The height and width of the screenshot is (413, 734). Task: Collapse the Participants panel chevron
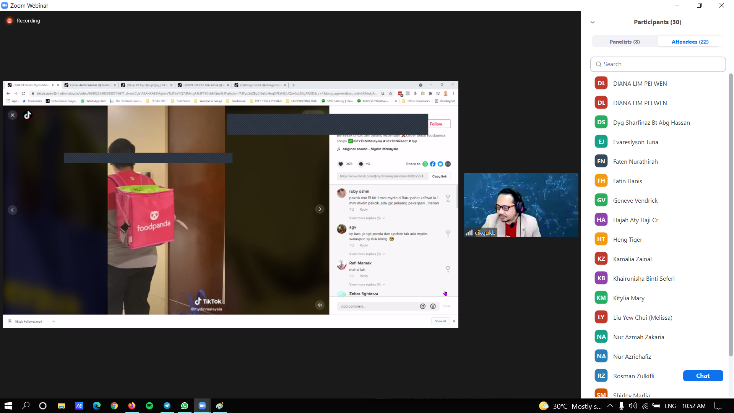(593, 22)
